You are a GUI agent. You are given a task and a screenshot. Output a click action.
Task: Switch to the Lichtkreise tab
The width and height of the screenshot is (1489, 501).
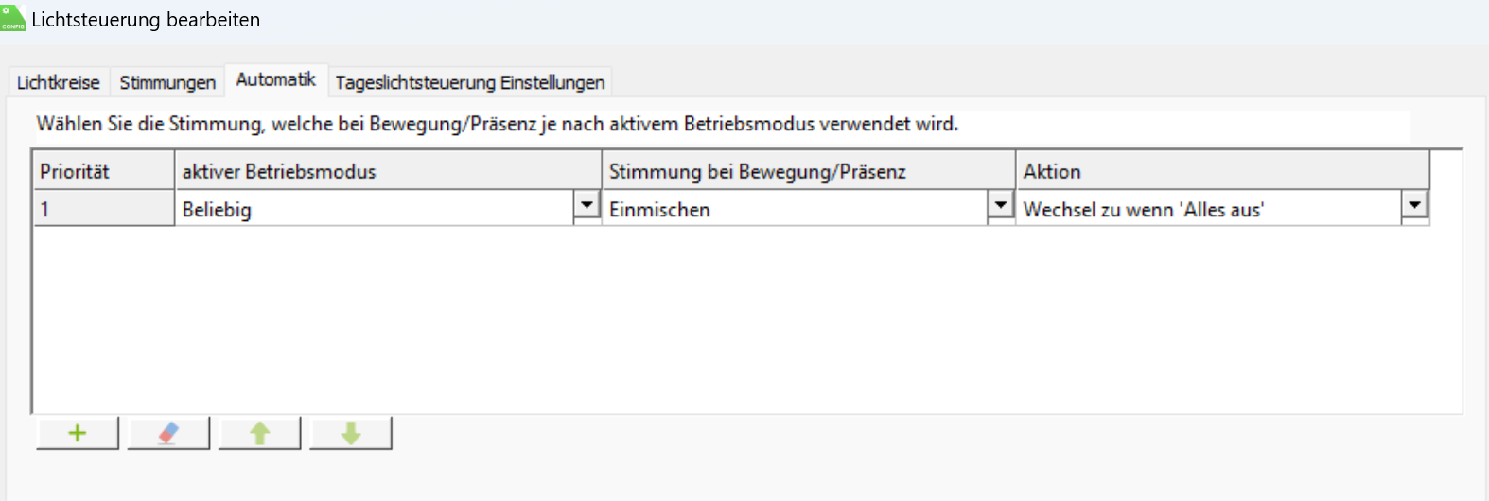pos(58,82)
